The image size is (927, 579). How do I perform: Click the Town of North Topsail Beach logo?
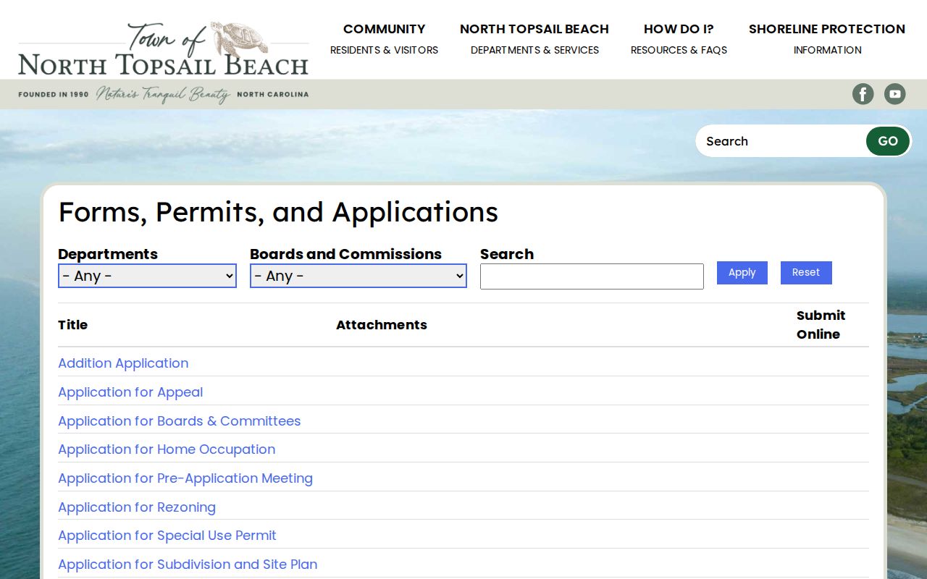click(x=164, y=63)
